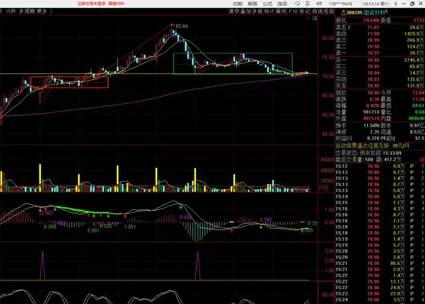
Task: Open the 自动续费通达信普及版 30元/月 link
Action: (x=373, y=146)
